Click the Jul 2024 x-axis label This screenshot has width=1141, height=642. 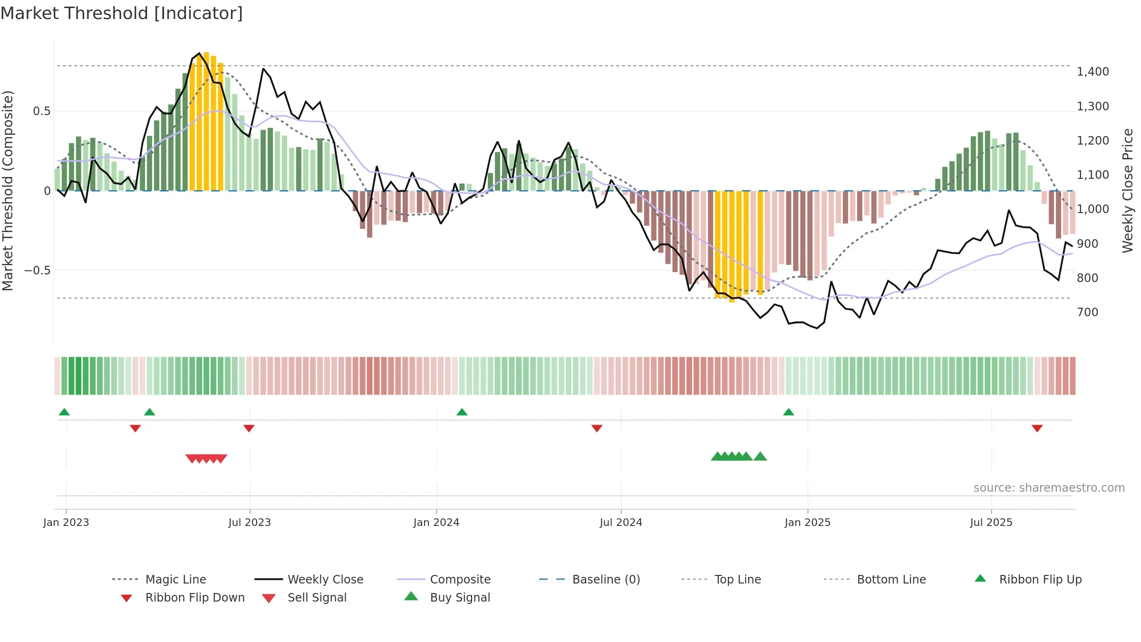tap(621, 523)
